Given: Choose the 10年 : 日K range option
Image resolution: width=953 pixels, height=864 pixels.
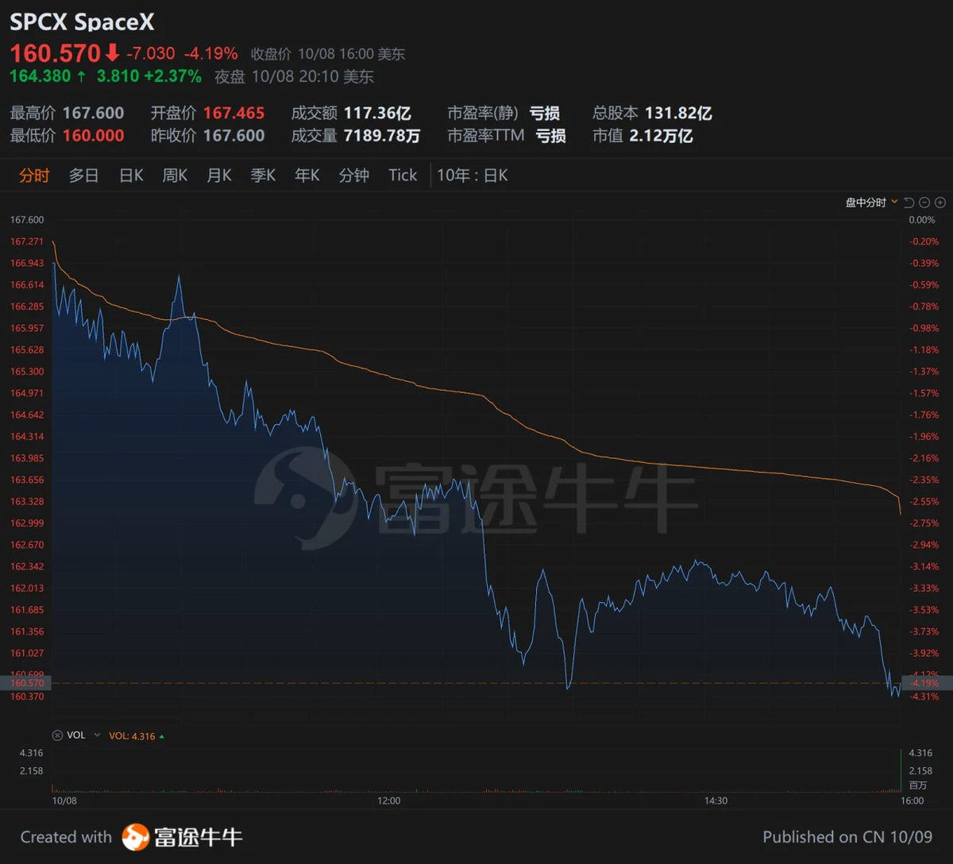Looking at the screenshot, I should point(473,175).
